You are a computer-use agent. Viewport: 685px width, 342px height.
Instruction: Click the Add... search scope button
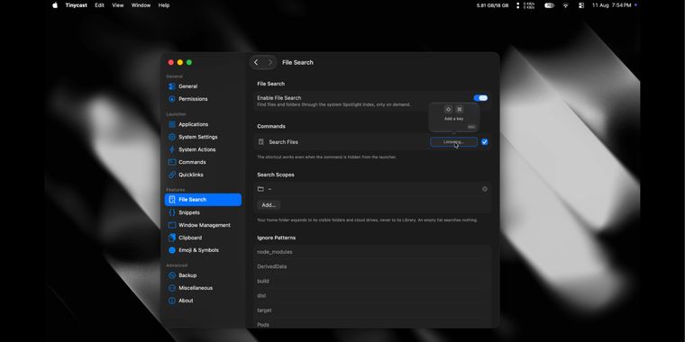(x=269, y=205)
